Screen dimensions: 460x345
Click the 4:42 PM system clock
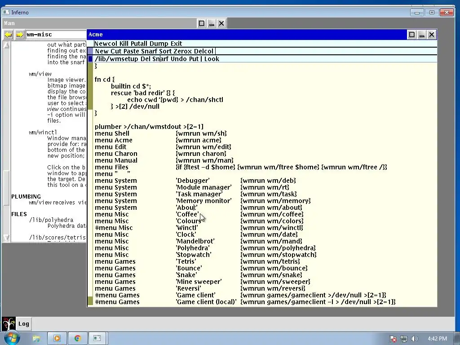437,339
